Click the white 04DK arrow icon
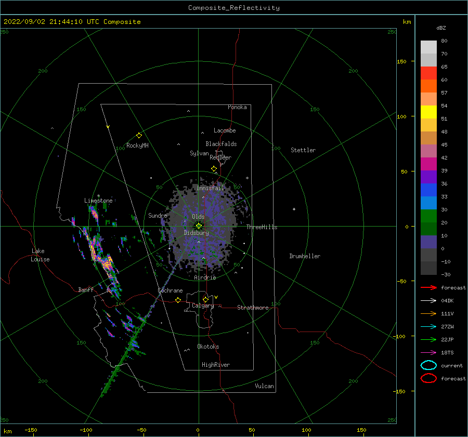Image resolution: width=468 pixels, height=437 pixels. [x=428, y=300]
